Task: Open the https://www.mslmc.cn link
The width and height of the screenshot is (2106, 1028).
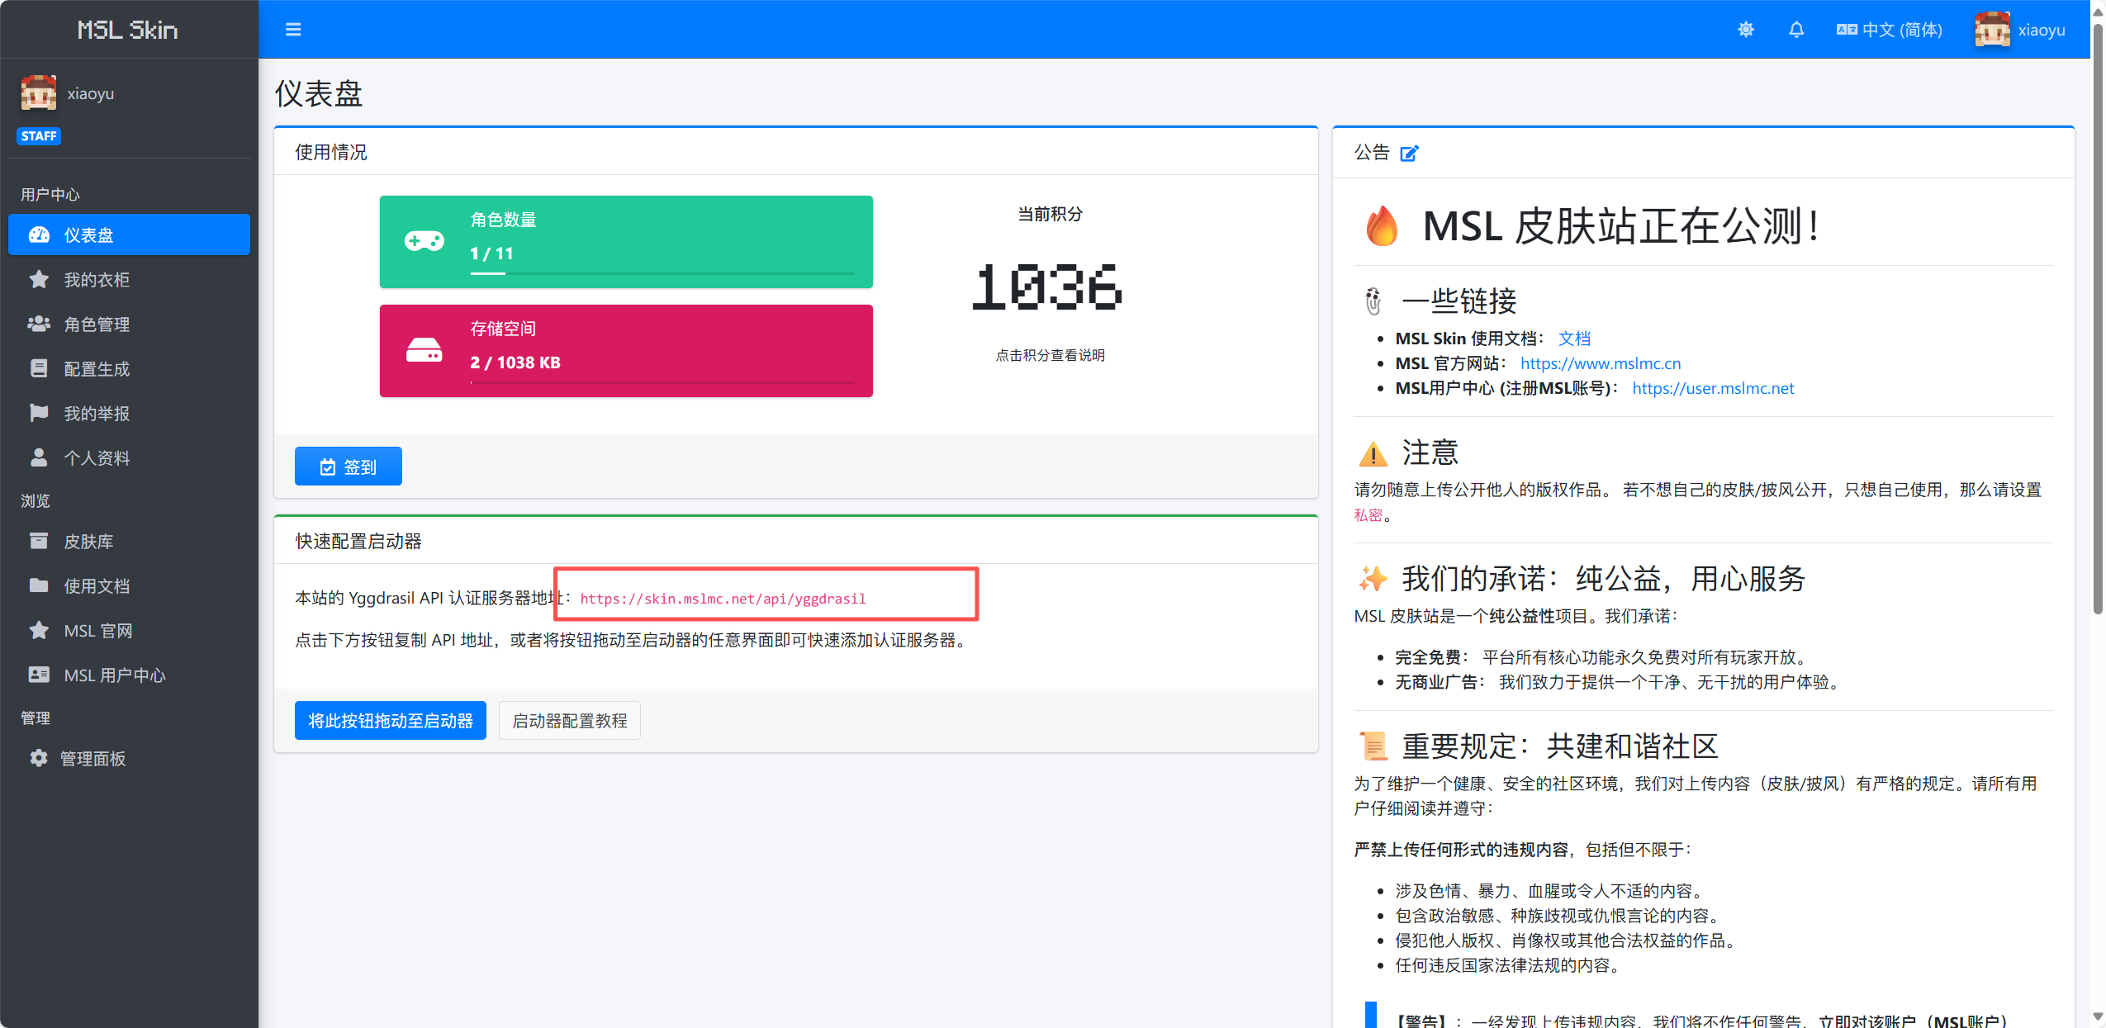Action: tap(1600, 363)
